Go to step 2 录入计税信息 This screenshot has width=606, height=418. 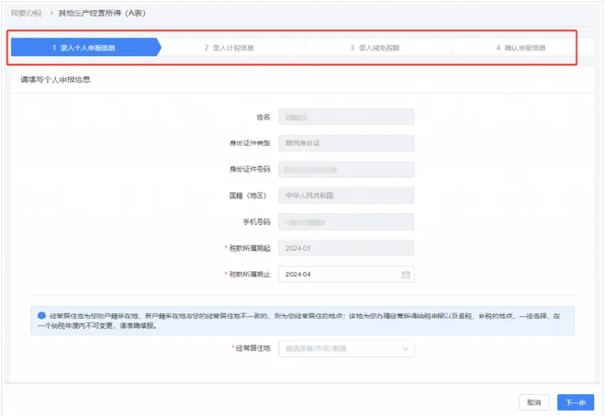(230, 48)
